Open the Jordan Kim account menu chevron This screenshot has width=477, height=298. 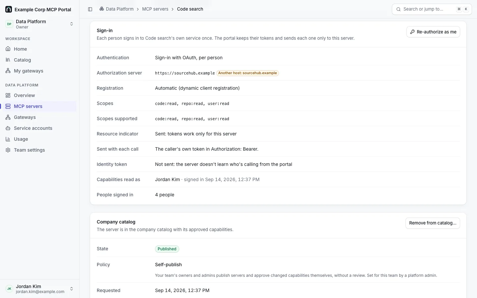72,289
